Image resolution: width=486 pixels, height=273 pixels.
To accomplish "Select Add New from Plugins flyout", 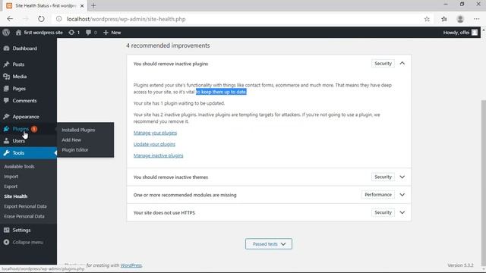I will coord(71,140).
